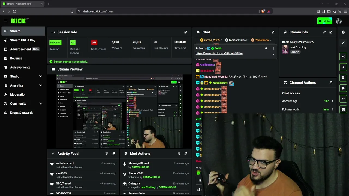Click the pencil edit icon in right rail

click(x=343, y=43)
